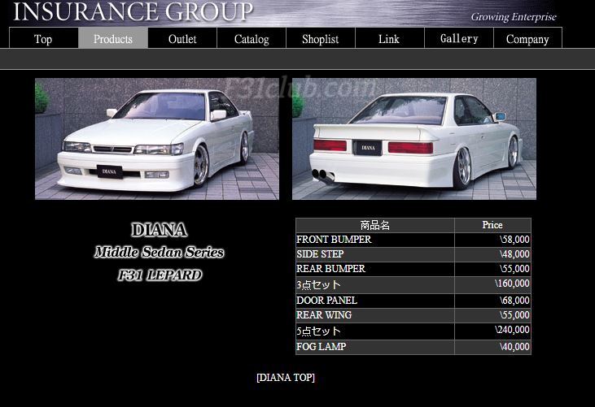The width and height of the screenshot is (595, 407).
Task: Click the DIANA series title
Action: (159, 230)
